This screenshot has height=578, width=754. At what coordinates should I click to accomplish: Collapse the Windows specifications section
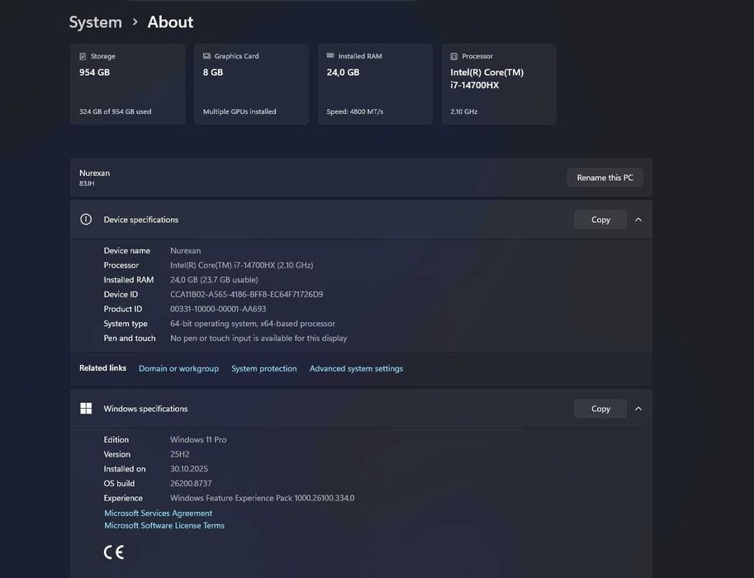point(638,409)
